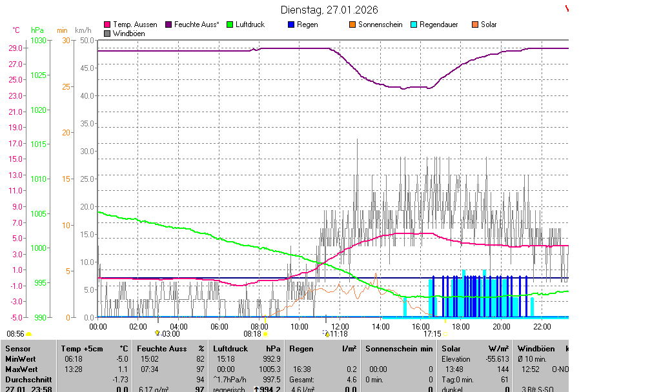Click the red mark in top-right corner
Viewport: 661px width, 392px height.
[x=567, y=8]
